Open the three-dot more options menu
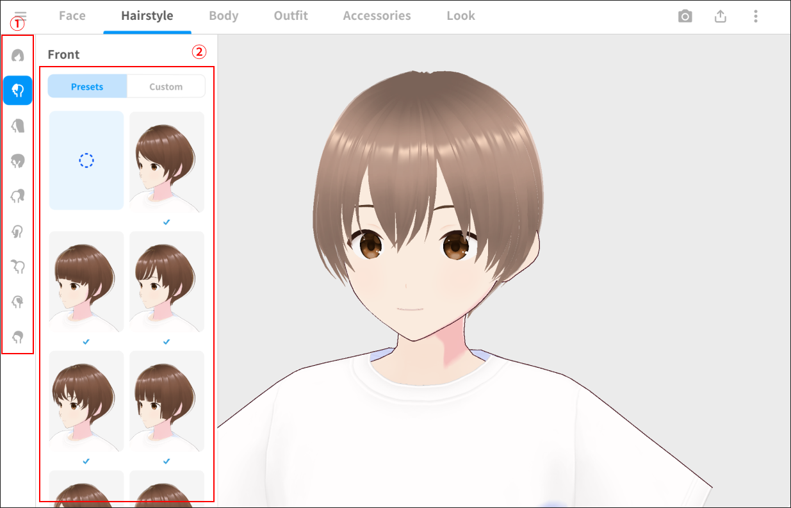This screenshot has height=508, width=791. (x=756, y=17)
